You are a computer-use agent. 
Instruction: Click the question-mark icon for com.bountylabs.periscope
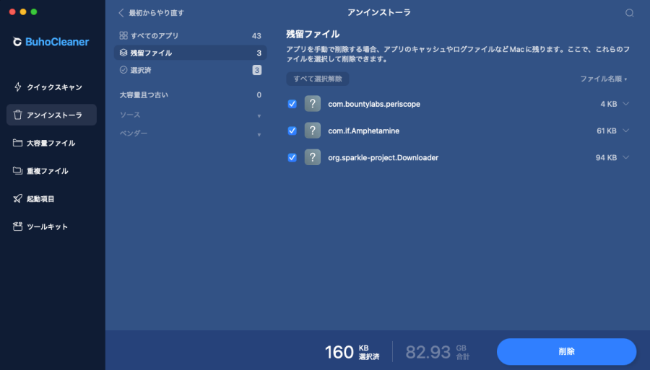(x=313, y=103)
